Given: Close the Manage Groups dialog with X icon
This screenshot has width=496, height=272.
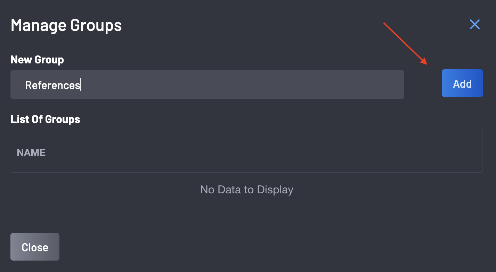Looking at the screenshot, I should tap(474, 24).
